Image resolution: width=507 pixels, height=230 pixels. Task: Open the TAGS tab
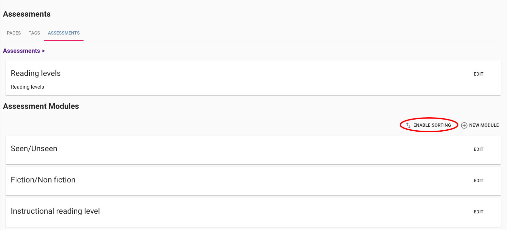tap(34, 33)
